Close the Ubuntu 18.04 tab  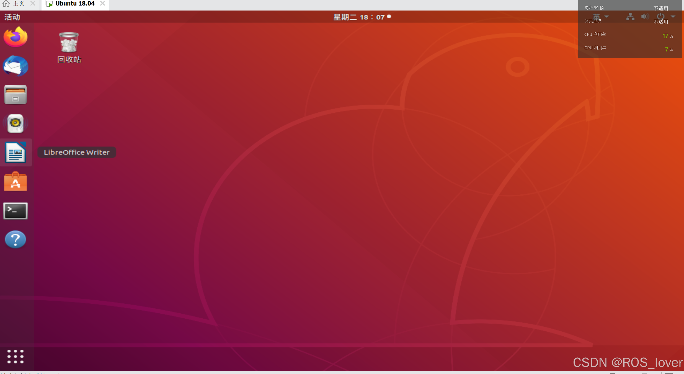(x=102, y=3)
